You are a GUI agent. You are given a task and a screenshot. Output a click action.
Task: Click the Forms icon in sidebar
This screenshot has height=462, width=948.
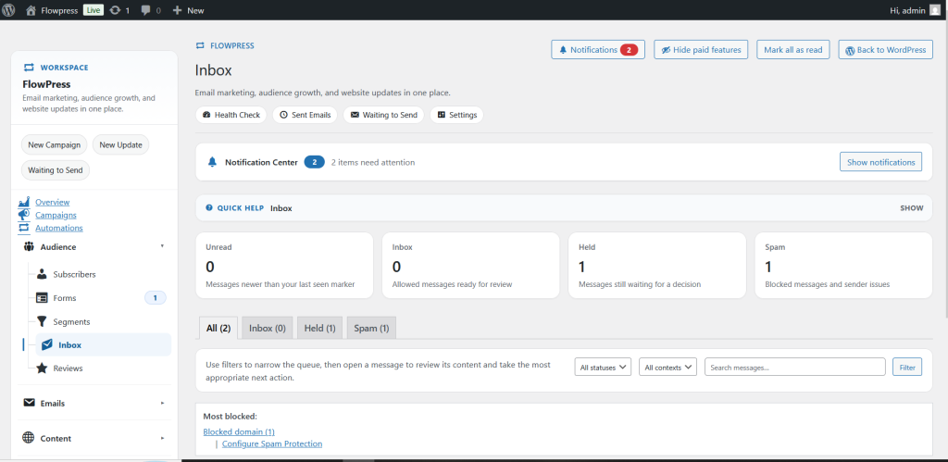click(42, 297)
